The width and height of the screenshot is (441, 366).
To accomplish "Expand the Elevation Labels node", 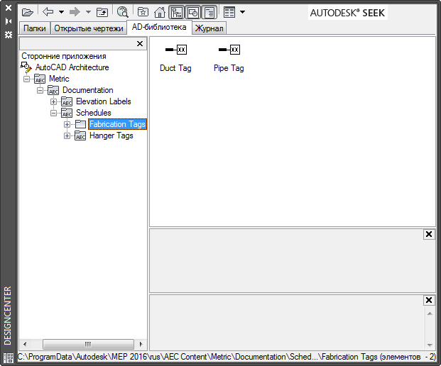I will (x=53, y=101).
